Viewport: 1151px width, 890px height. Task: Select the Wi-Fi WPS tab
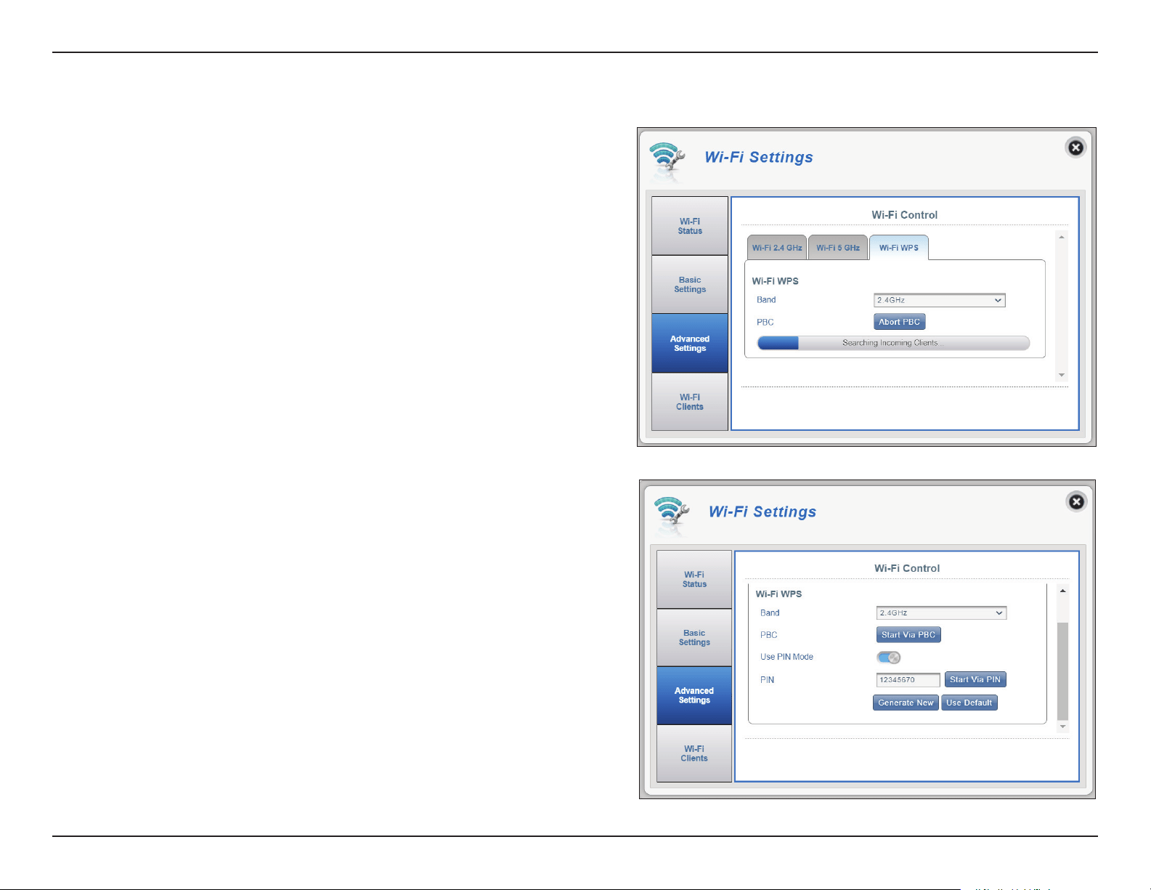click(899, 248)
